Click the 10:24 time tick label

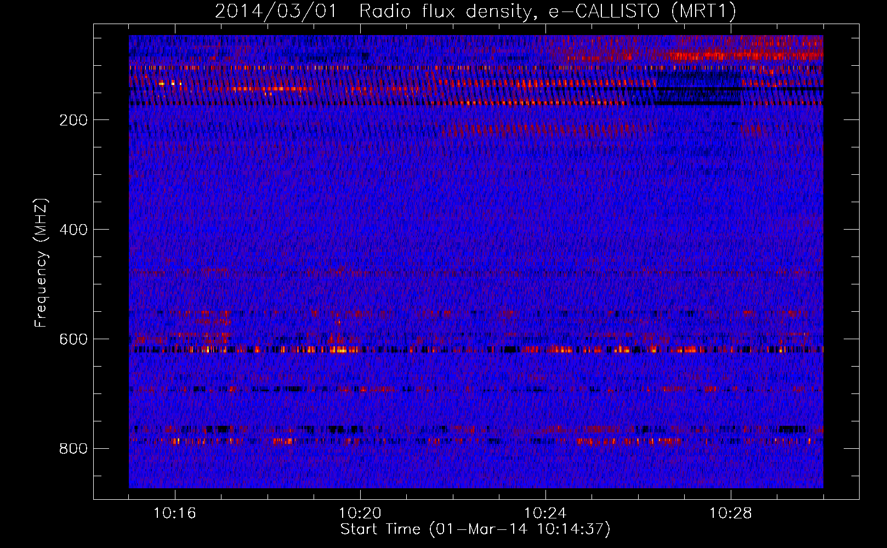pyautogui.click(x=545, y=513)
